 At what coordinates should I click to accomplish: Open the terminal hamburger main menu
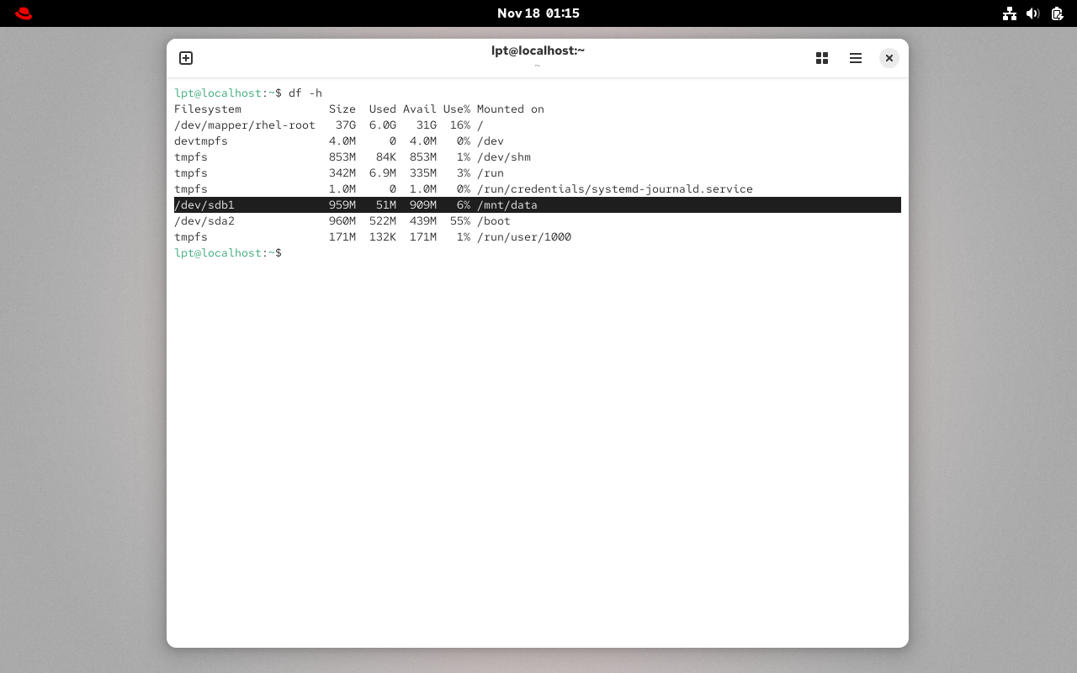click(x=856, y=58)
